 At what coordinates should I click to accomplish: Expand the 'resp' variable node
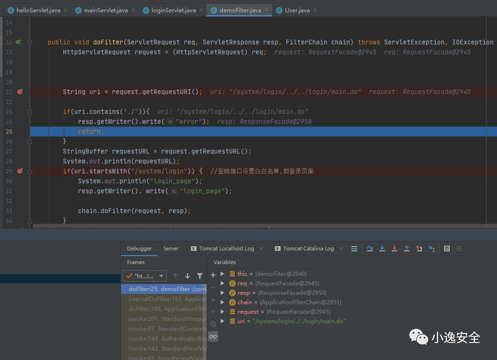click(223, 293)
